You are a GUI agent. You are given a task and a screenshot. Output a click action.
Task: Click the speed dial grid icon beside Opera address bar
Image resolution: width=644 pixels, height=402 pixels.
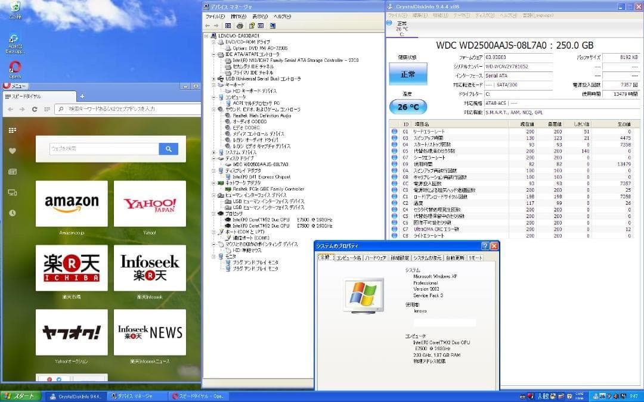click(47, 109)
